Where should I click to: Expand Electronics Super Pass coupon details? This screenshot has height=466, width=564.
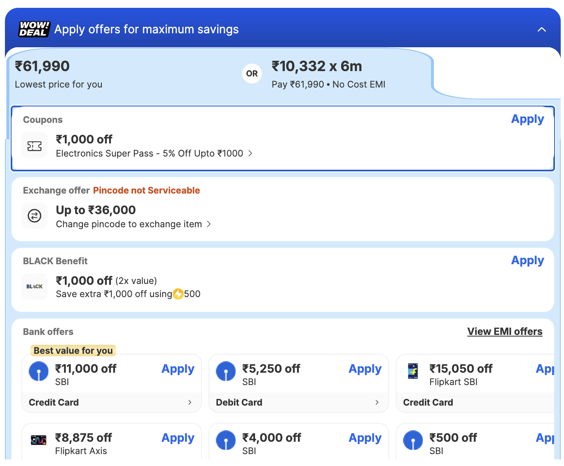click(250, 154)
